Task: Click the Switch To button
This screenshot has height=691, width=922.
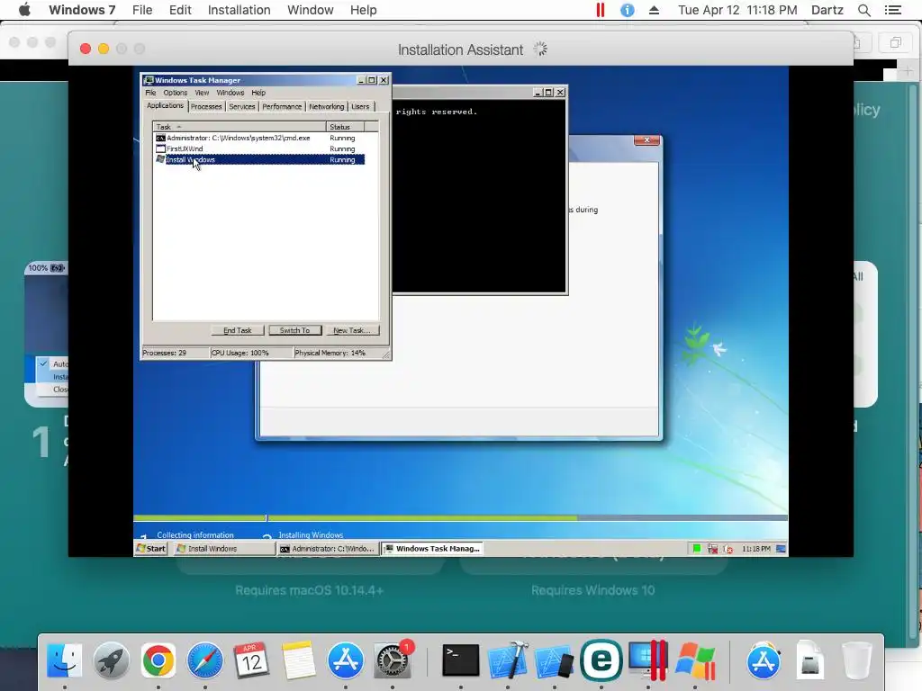Action: pos(294,330)
